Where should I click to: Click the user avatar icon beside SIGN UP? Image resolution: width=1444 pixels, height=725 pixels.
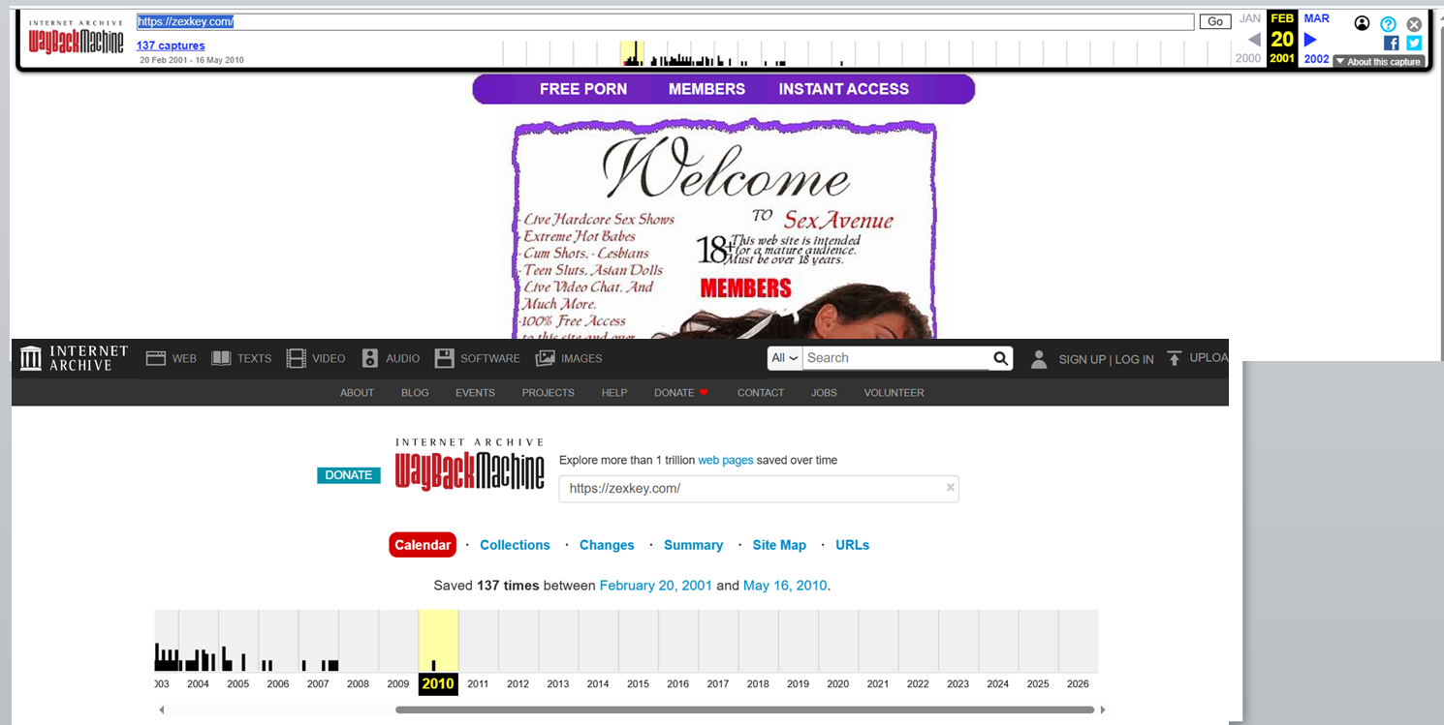pos(1039,359)
